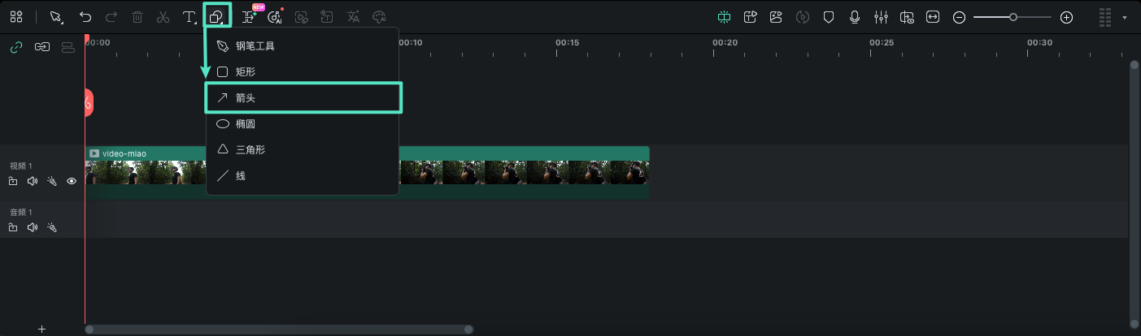The height and width of the screenshot is (336, 1141).
Task: Open the text tool (T icon)
Action: [189, 16]
